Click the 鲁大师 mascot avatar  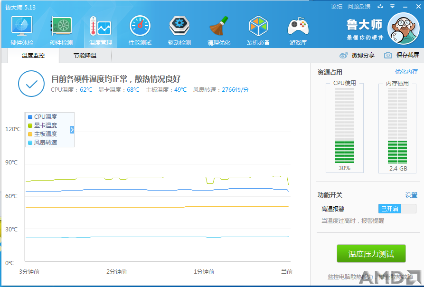pos(404,29)
